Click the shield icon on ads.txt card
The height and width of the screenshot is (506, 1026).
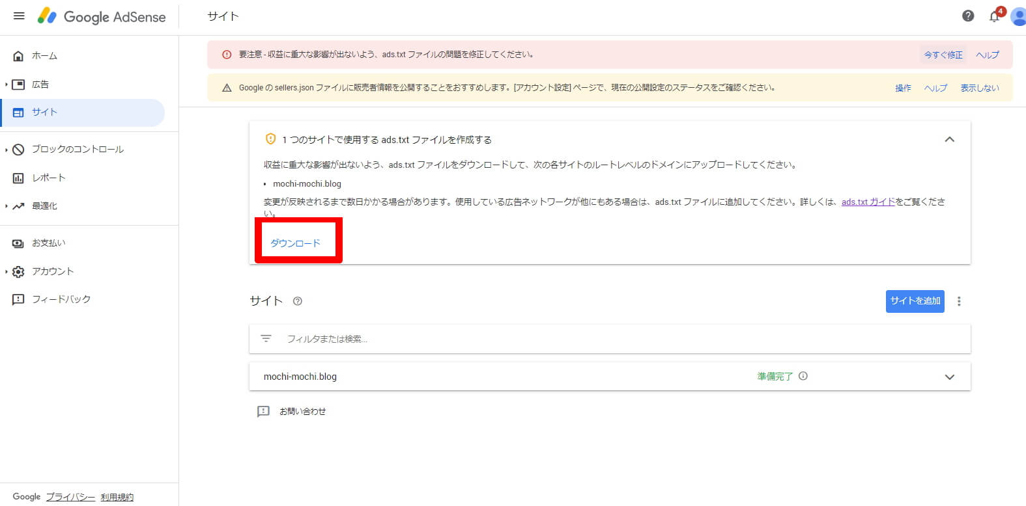click(270, 139)
